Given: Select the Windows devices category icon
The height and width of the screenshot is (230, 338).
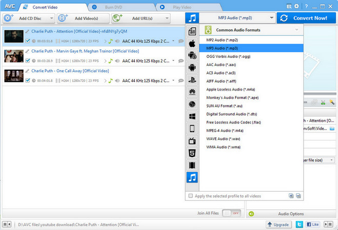Looking at the screenshot, I should [192, 116].
